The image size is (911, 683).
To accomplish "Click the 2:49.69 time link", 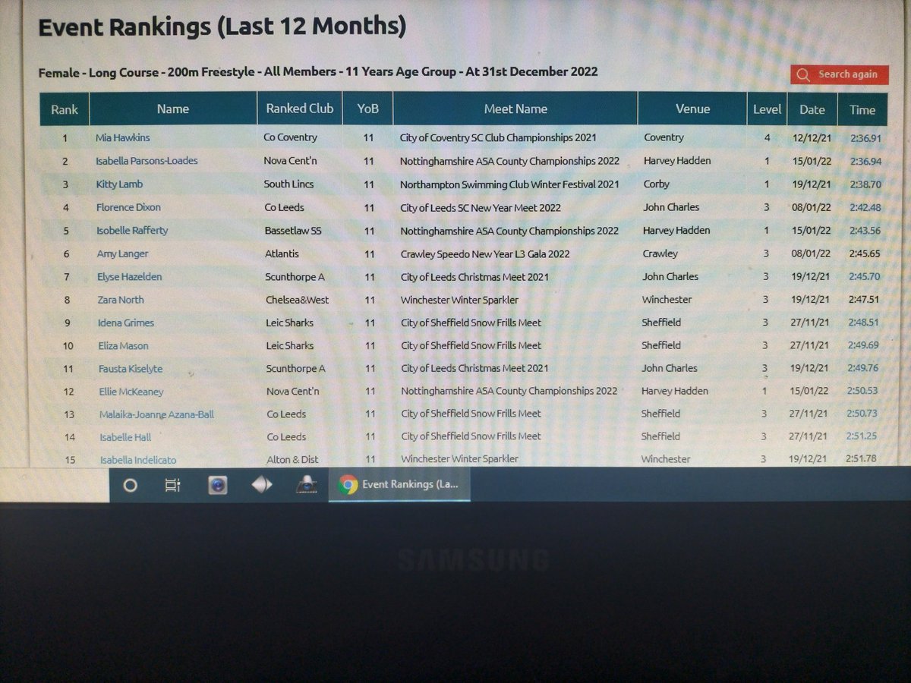I will pyautogui.click(x=864, y=345).
